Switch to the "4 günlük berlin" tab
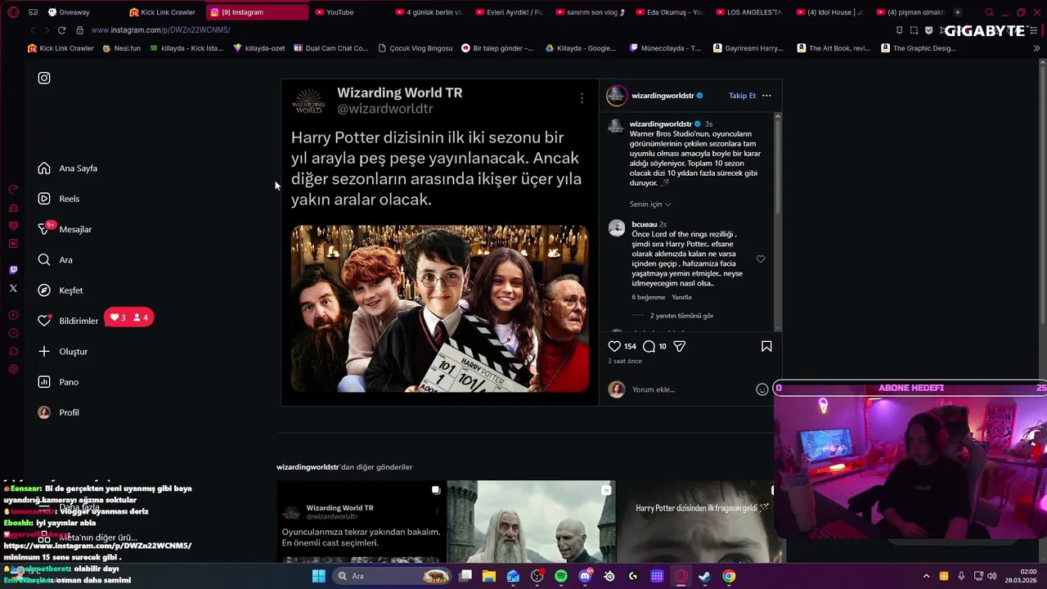 [x=429, y=12]
